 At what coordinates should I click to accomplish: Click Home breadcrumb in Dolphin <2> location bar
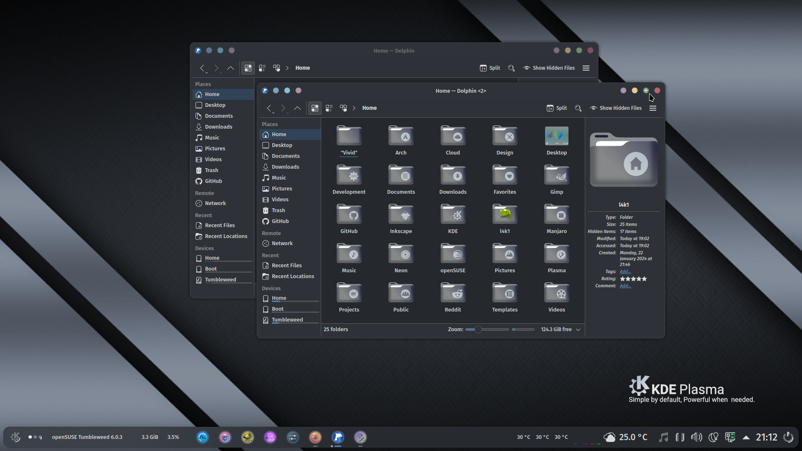(x=369, y=108)
